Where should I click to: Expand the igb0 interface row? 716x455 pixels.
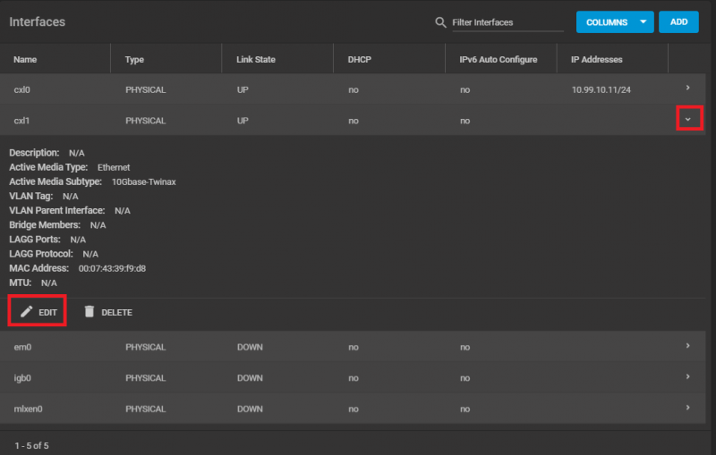click(687, 377)
